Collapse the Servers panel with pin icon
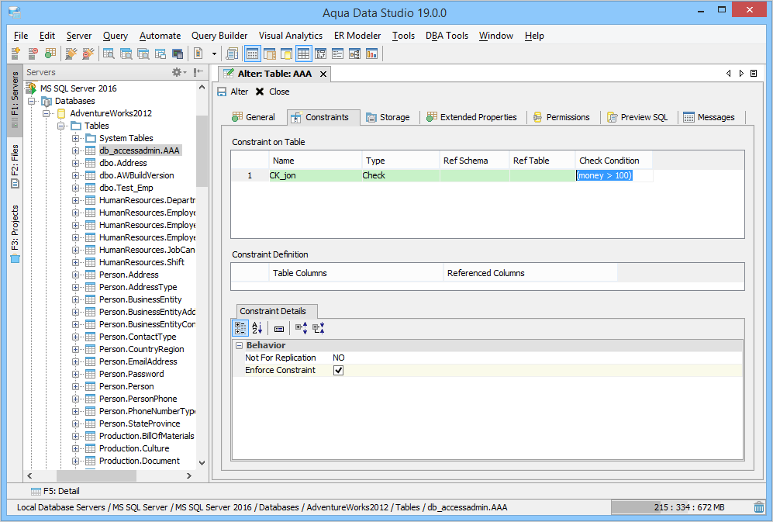The image size is (773, 522). pos(198,72)
